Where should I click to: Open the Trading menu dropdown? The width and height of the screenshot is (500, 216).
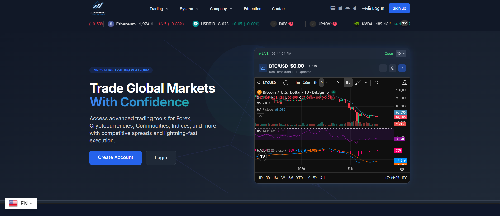(x=159, y=9)
